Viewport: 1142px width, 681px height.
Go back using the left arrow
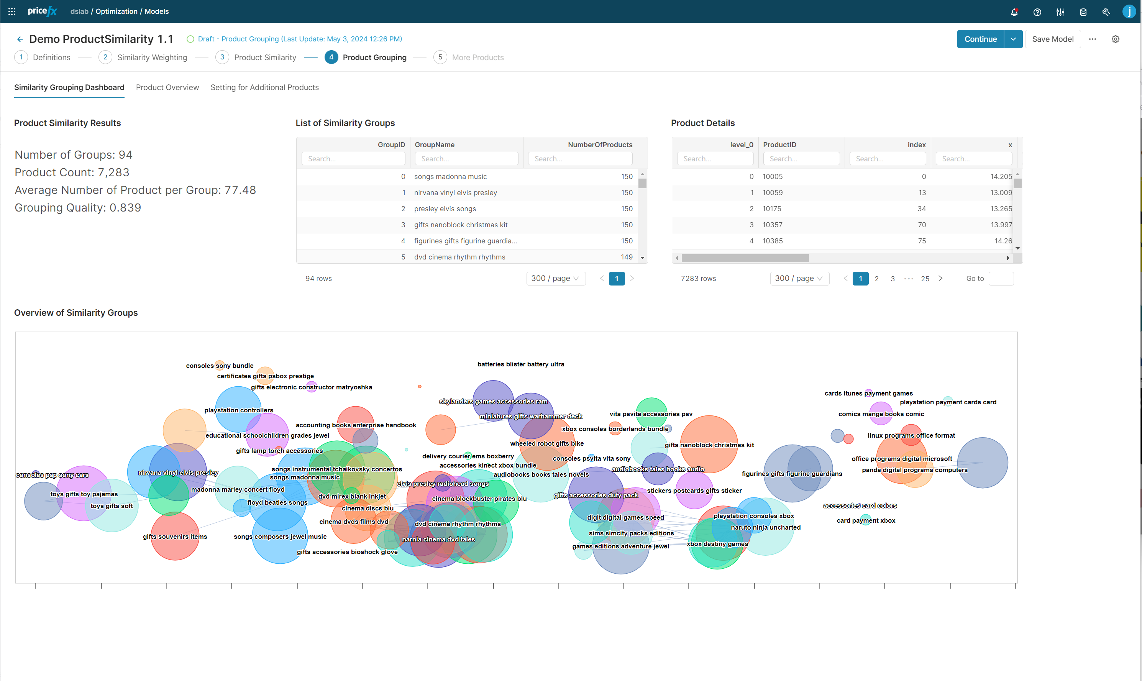[x=20, y=39]
